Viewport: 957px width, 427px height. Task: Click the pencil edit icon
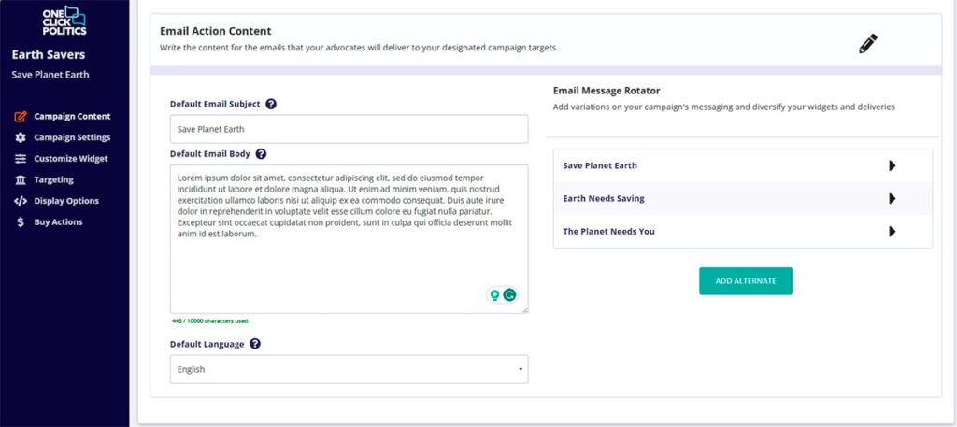[868, 44]
